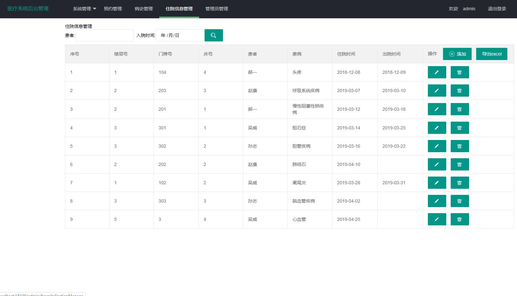Edit the 赵康 肺结石 record
Viewport: 517px width, 296px height.
437,164
